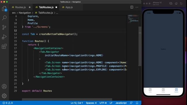Open the Run and Debug view
The image size is (187, 105).
click(4, 37)
